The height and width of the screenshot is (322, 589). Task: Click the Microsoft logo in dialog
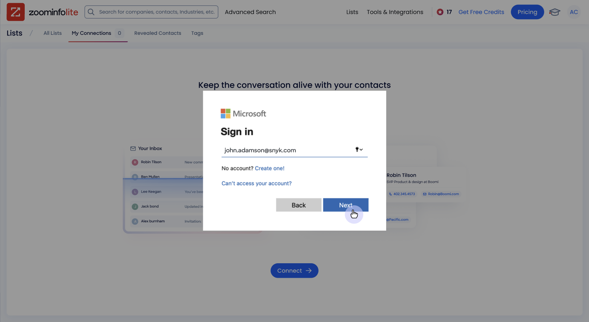click(x=225, y=113)
